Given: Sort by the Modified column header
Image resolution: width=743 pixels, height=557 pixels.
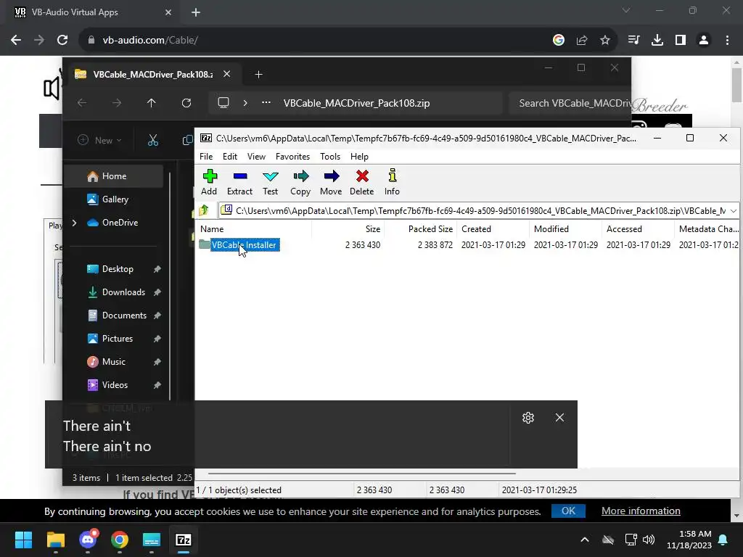Looking at the screenshot, I should [x=565, y=229].
